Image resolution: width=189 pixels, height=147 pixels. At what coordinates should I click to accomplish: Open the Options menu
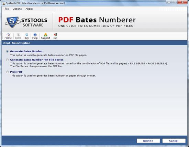[x=17, y=9]
